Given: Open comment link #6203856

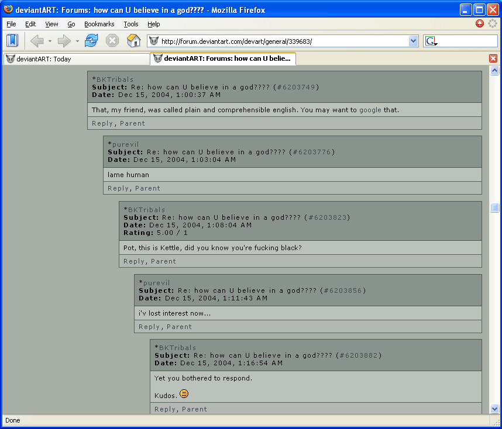Looking at the screenshot, I should click(x=342, y=290).
